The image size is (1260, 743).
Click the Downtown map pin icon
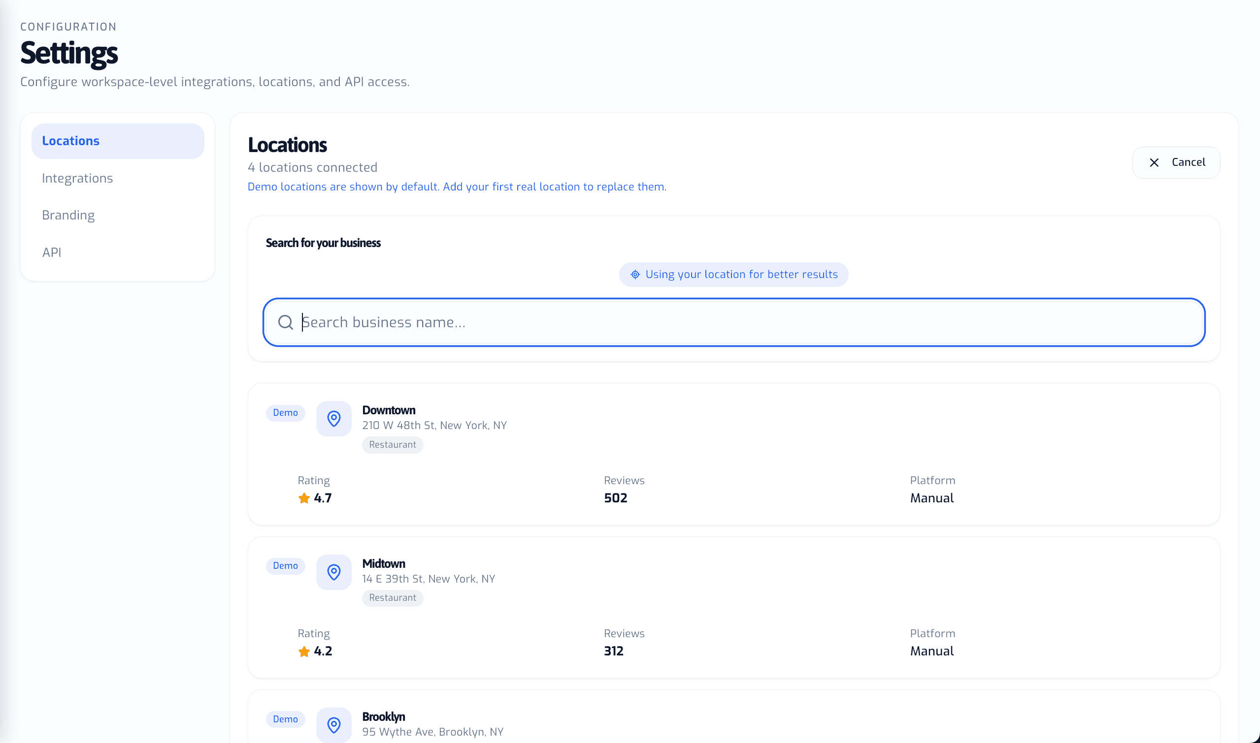tap(334, 419)
